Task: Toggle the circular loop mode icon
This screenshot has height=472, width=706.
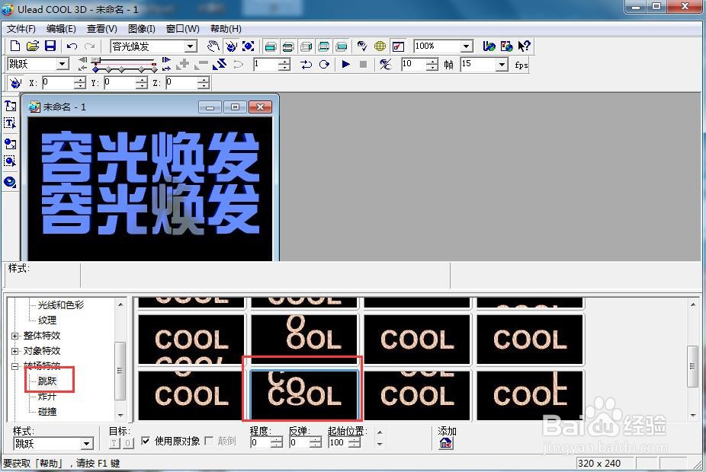Action: coord(324,64)
